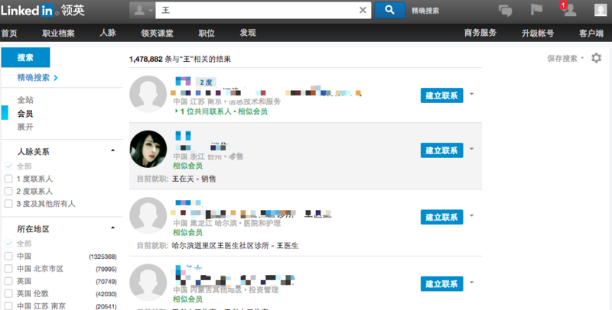This screenshot has height=310, width=612.
Task: Click 升级帐号 in the navigation bar
Action: tap(538, 33)
